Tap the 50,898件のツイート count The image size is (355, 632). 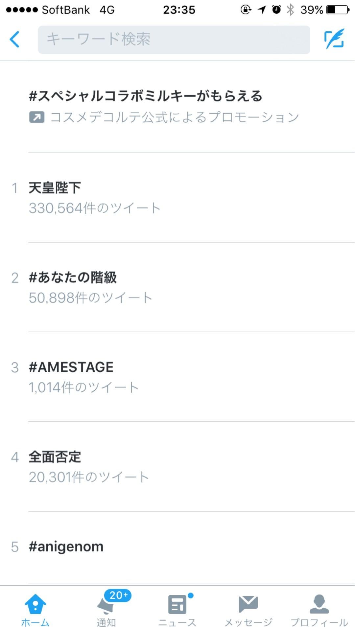[90, 298]
